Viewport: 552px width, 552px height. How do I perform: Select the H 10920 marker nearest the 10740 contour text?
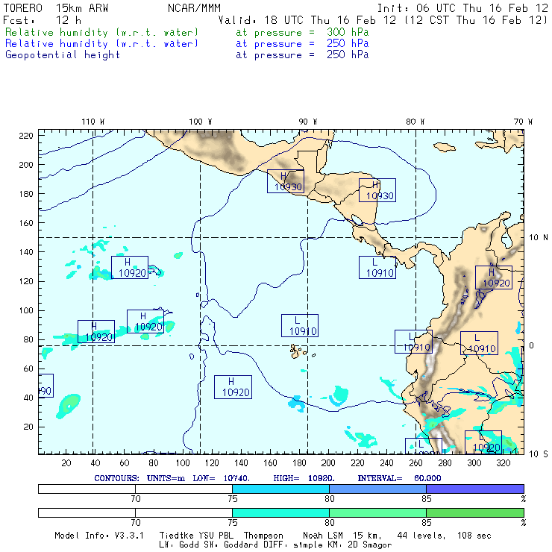(233, 386)
